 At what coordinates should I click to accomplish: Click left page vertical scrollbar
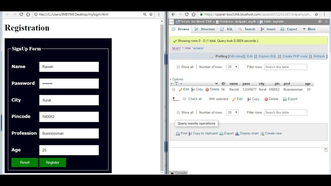[162, 97]
